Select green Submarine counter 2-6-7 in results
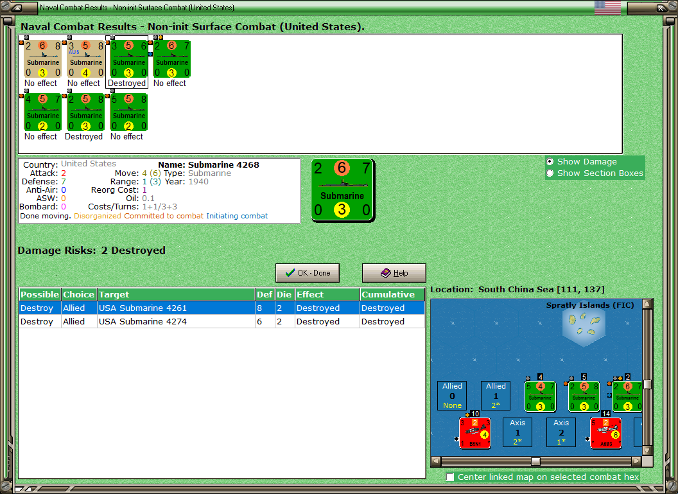 point(171,59)
